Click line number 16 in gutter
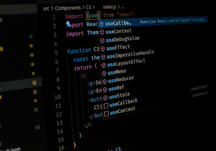 coord(61,148)
